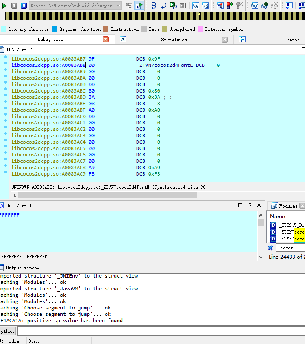Toggle breakpoint dot at address A0083AC8
The image size is (305, 344).
tap(6, 165)
